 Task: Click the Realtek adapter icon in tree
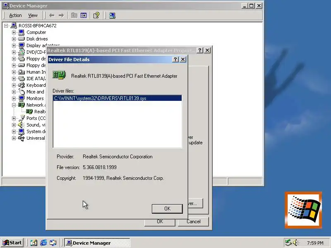click(x=29, y=111)
